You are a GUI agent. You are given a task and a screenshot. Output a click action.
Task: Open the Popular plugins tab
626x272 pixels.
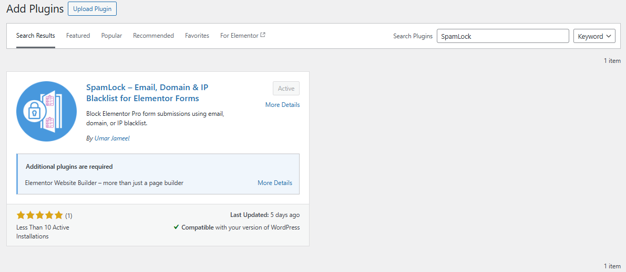click(111, 36)
